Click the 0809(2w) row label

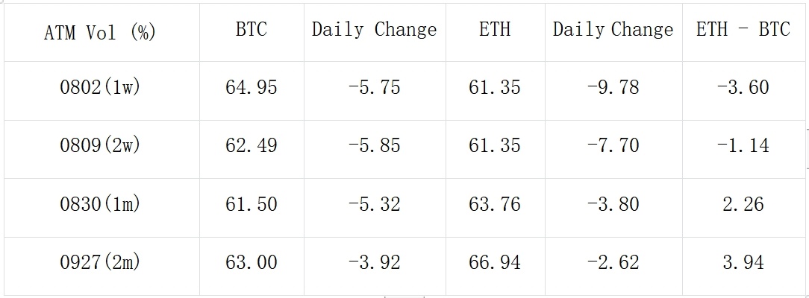coord(100,145)
